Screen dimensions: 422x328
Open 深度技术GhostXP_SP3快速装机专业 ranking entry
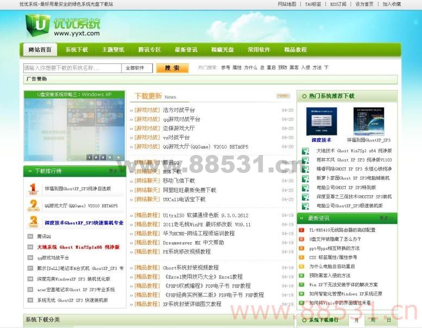point(84,223)
